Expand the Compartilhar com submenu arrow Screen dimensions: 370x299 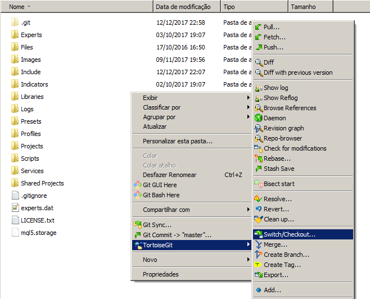pyautogui.click(x=248, y=210)
